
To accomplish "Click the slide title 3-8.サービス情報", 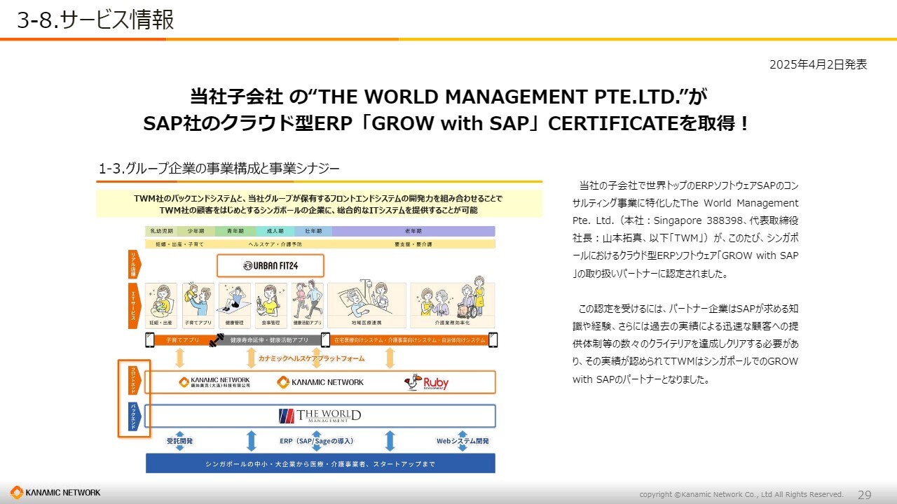I will 95,20.
